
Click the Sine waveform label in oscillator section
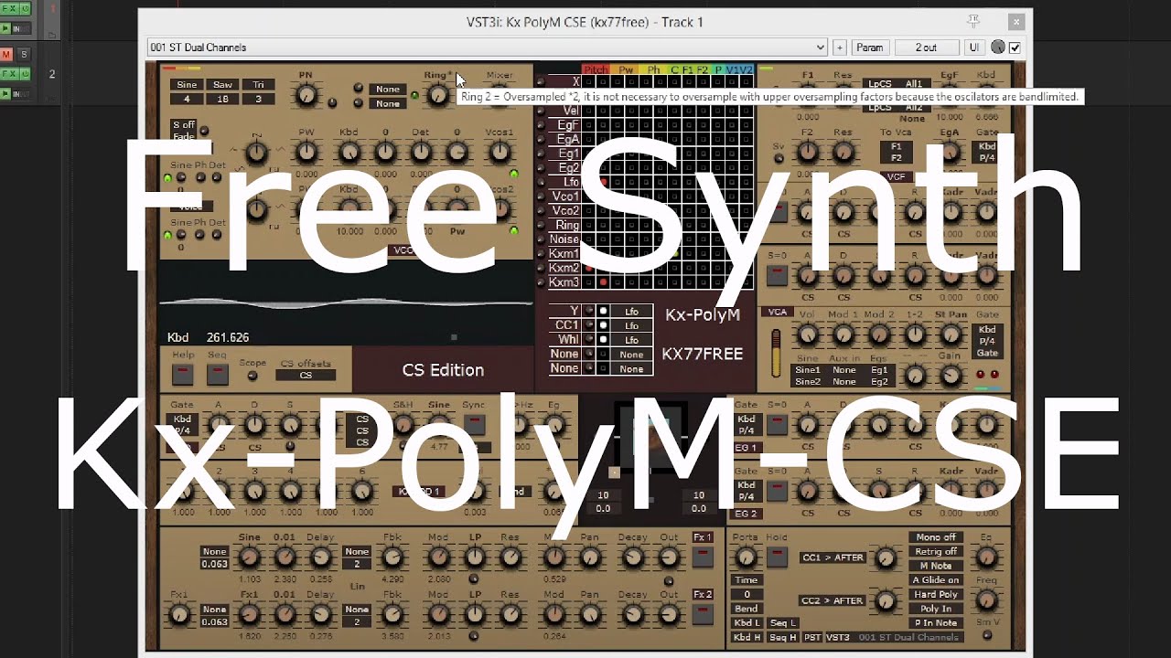click(x=187, y=85)
